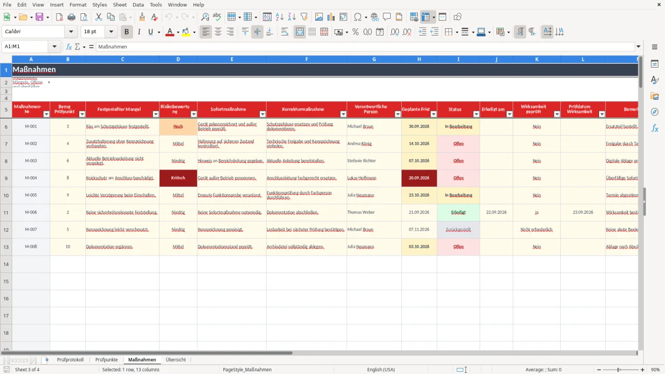
Task: Sort descending Z to A
Action: [x=292, y=17]
